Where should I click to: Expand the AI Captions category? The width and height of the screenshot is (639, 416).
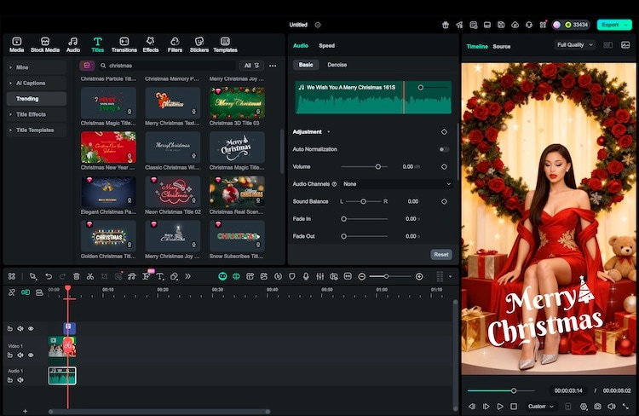pyautogui.click(x=37, y=84)
